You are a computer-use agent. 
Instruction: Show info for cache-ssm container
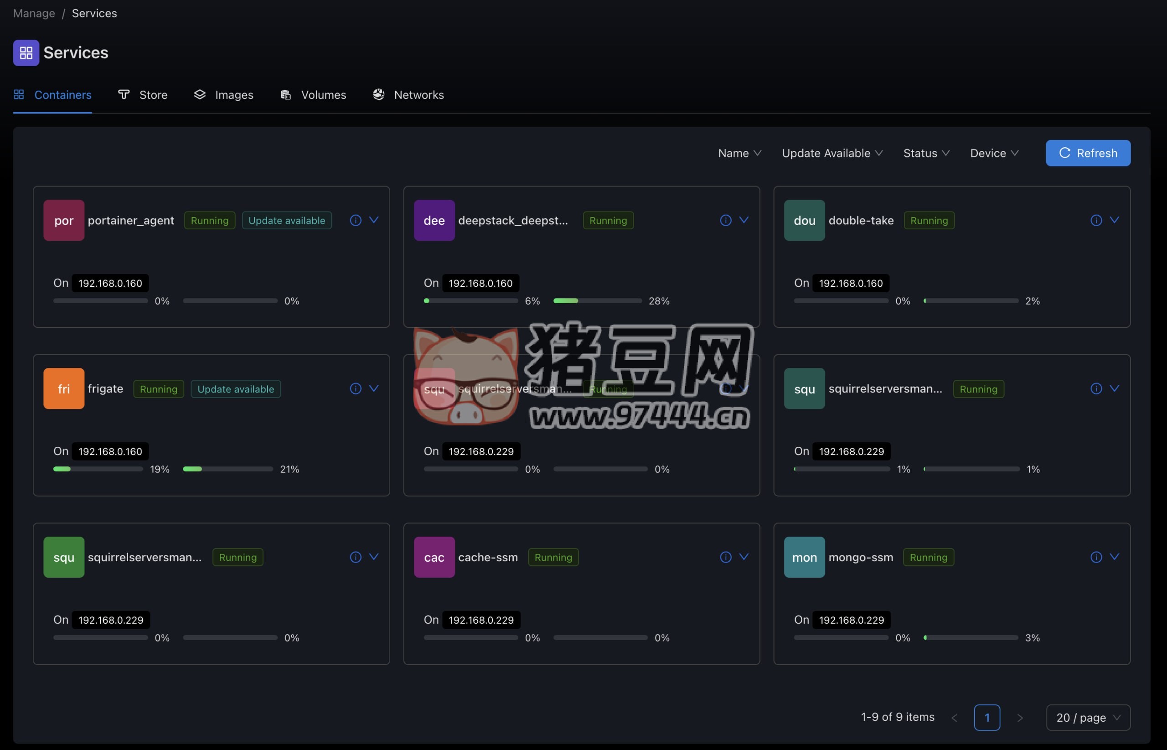[725, 557]
